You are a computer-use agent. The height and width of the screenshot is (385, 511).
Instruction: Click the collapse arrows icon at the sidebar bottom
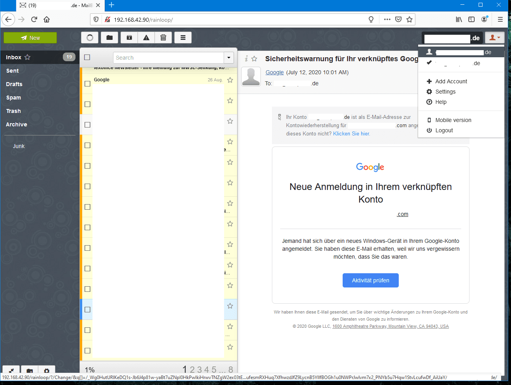11,370
